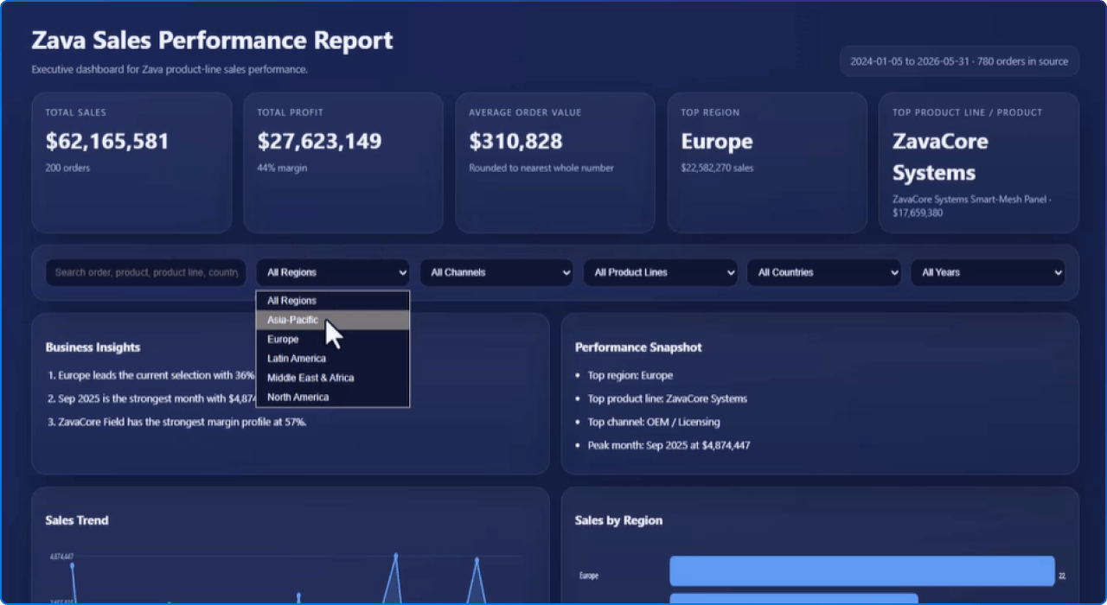This screenshot has height=605, width=1107.
Task: Open the All Countries dropdown
Action: tap(823, 272)
